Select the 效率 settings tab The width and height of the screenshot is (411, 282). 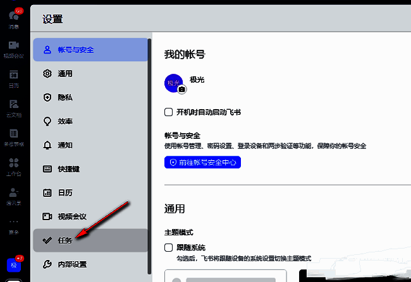[x=90, y=121]
